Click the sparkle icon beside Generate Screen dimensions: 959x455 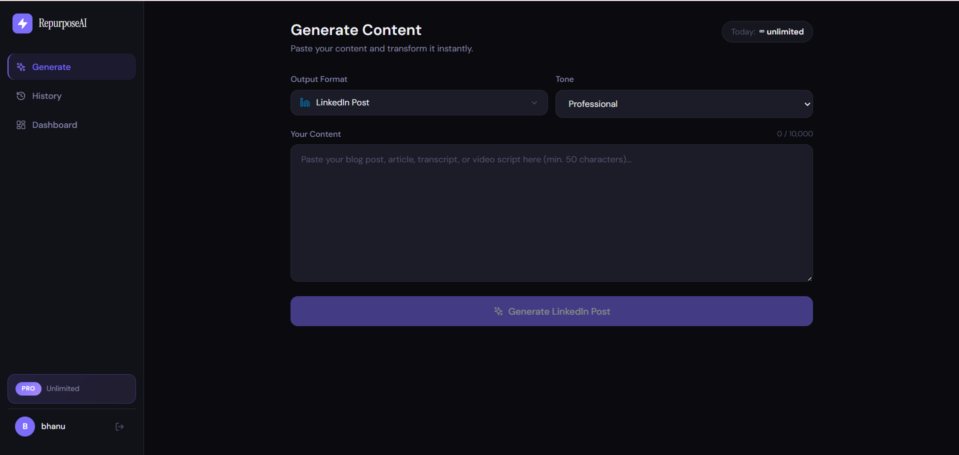pos(21,67)
